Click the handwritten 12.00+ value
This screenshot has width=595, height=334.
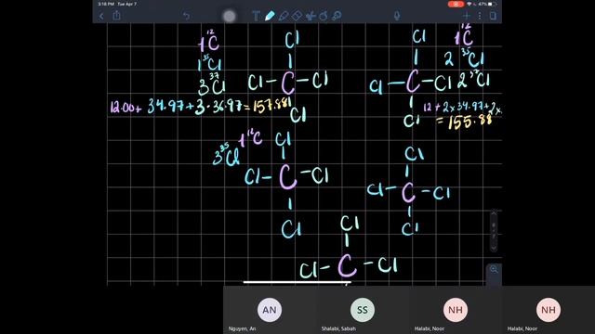(126, 108)
